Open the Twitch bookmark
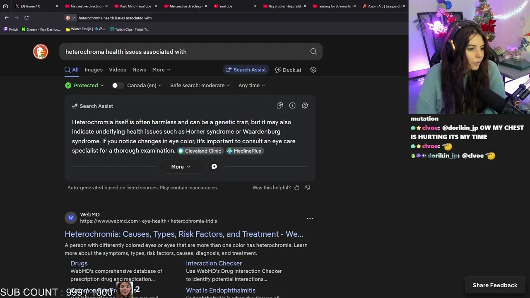Image resolution: width=530 pixels, height=298 pixels. coord(11,29)
